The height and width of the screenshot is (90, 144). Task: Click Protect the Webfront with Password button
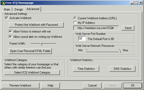pyautogui.click(x=36, y=25)
